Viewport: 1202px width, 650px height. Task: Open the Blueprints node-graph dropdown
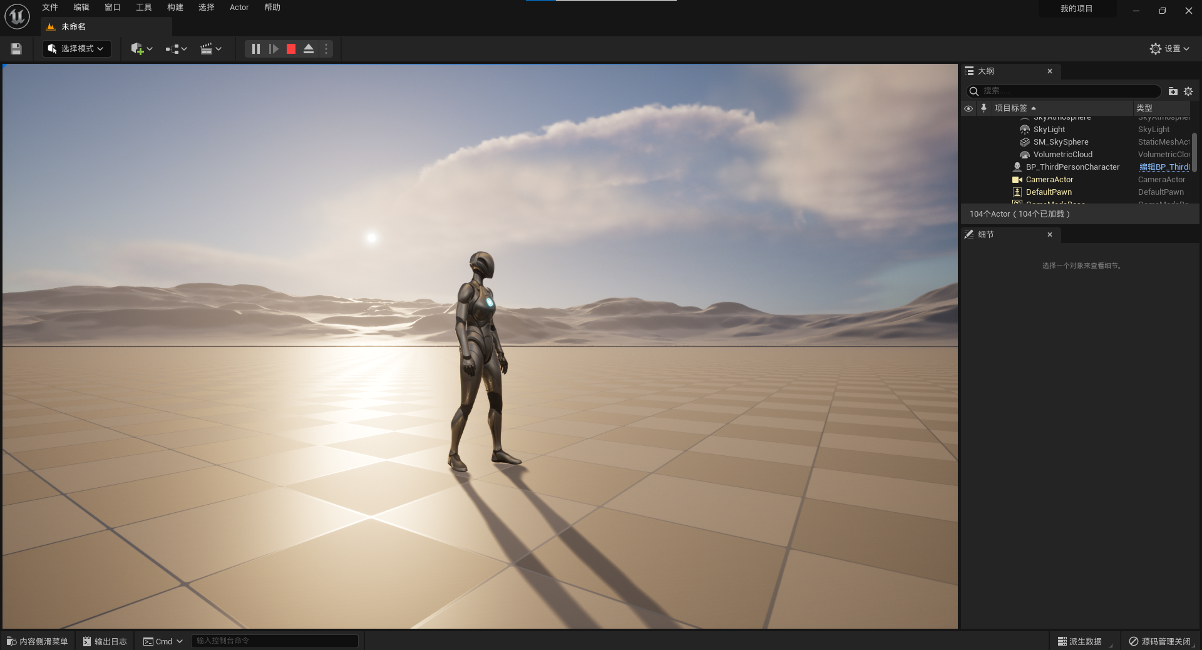(x=176, y=49)
